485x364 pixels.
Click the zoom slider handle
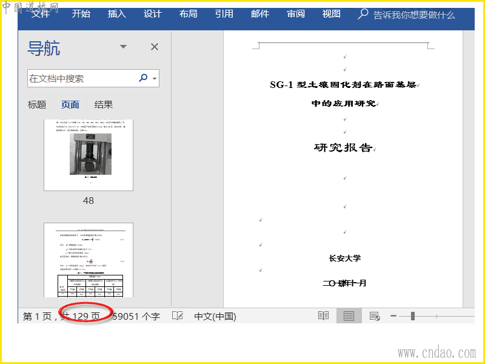(x=413, y=316)
